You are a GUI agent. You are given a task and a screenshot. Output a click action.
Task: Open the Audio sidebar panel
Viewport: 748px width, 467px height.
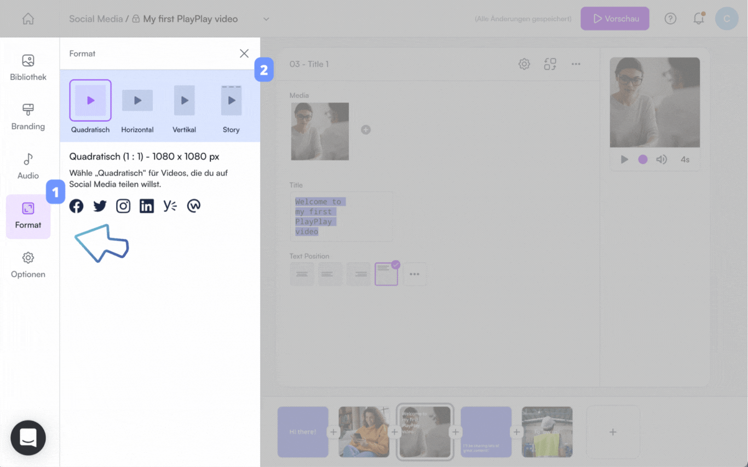(x=28, y=166)
